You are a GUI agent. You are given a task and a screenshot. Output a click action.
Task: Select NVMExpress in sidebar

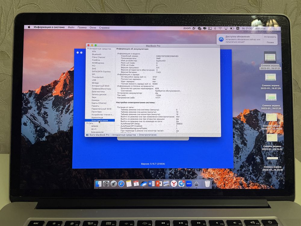coord(98,63)
